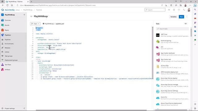This screenshot has height=111, width=198.
Task: Click the 'steps:' code line
Action: coord(38,57)
